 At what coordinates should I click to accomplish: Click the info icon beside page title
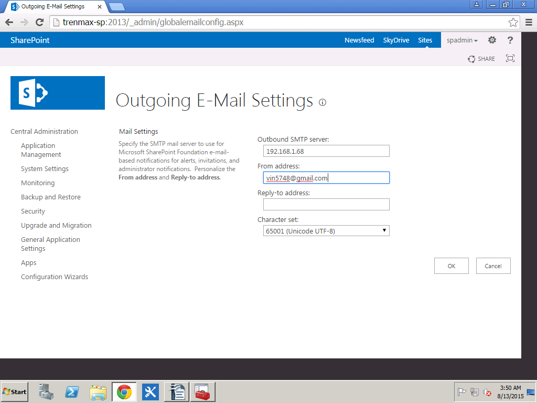[x=323, y=102]
